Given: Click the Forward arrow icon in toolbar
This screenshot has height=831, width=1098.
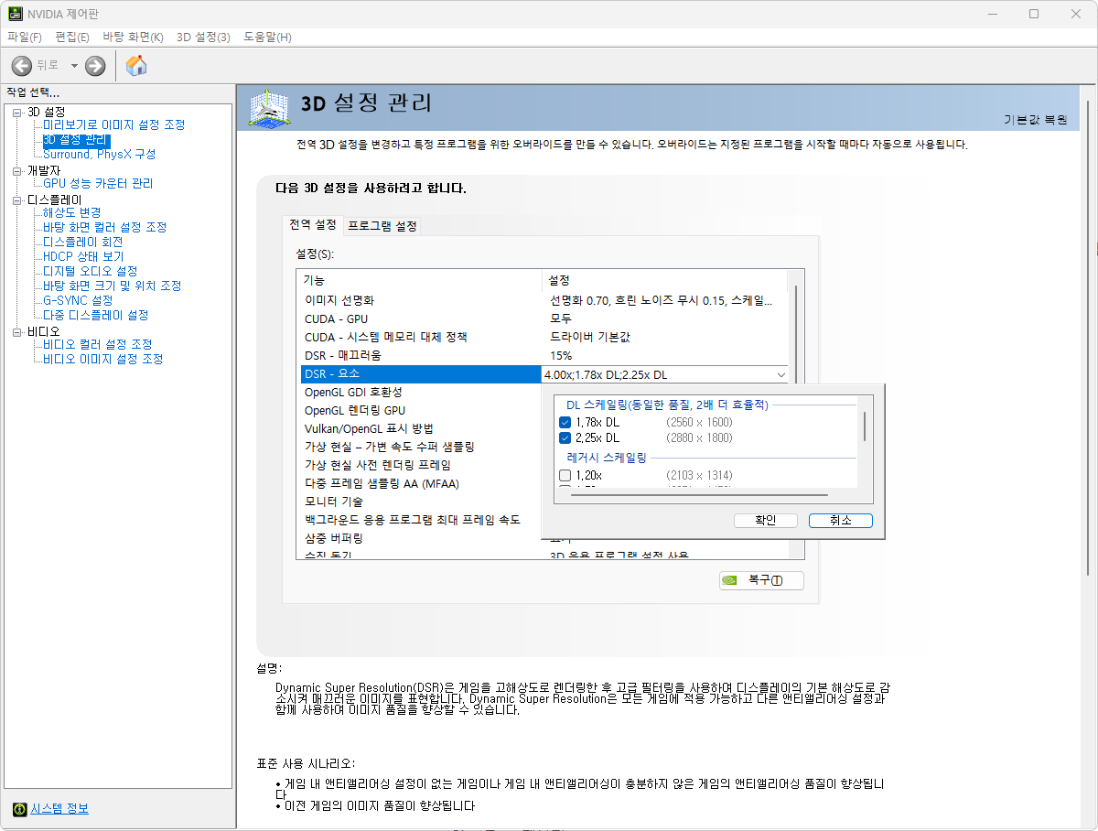Looking at the screenshot, I should pos(95,66).
